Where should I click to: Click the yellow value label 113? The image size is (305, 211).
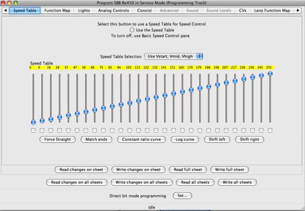(x=137, y=67)
